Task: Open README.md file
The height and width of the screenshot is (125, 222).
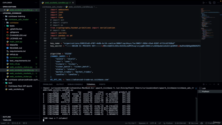Action: tap(16, 48)
